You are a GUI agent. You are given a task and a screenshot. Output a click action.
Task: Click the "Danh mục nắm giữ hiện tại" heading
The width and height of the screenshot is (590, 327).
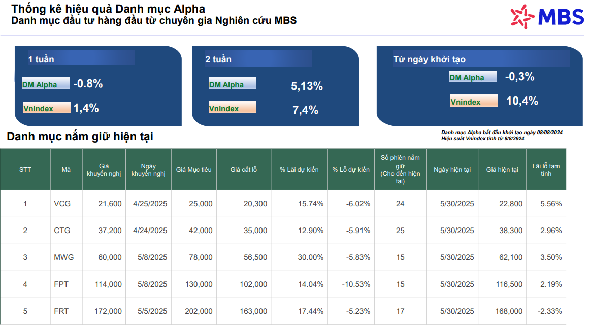(80, 137)
